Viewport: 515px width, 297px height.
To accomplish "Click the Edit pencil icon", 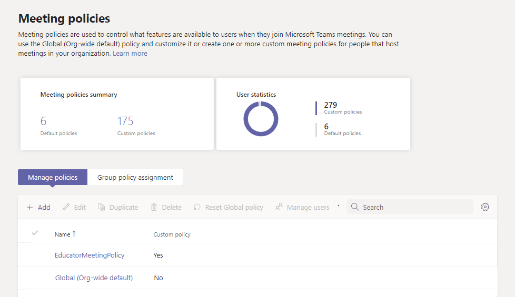I will (x=66, y=208).
